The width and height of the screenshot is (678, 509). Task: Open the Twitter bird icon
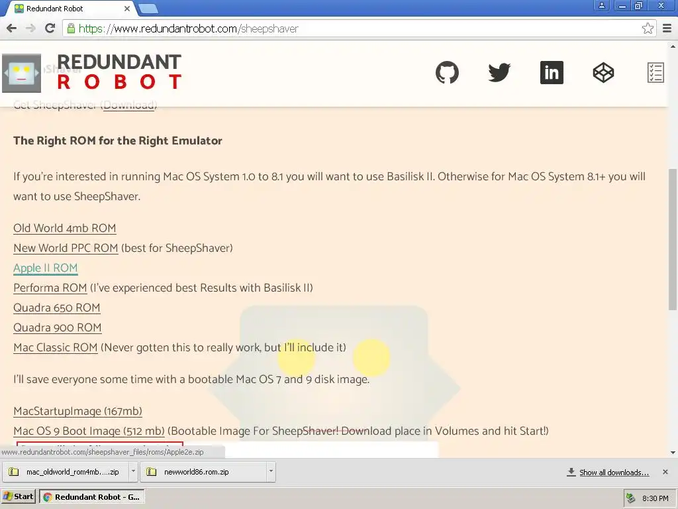[499, 72]
